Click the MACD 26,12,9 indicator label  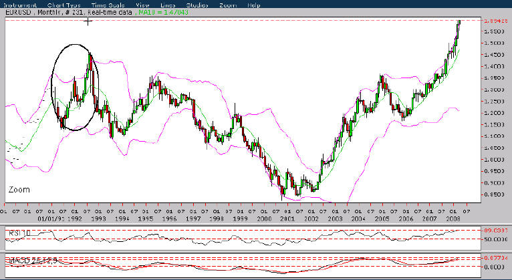[x=33, y=261]
